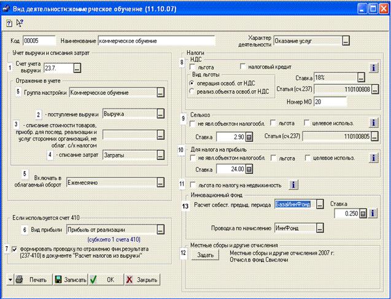Click the Закрыть button
391x299 pixels.
pyautogui.click(x=142, y=280)
